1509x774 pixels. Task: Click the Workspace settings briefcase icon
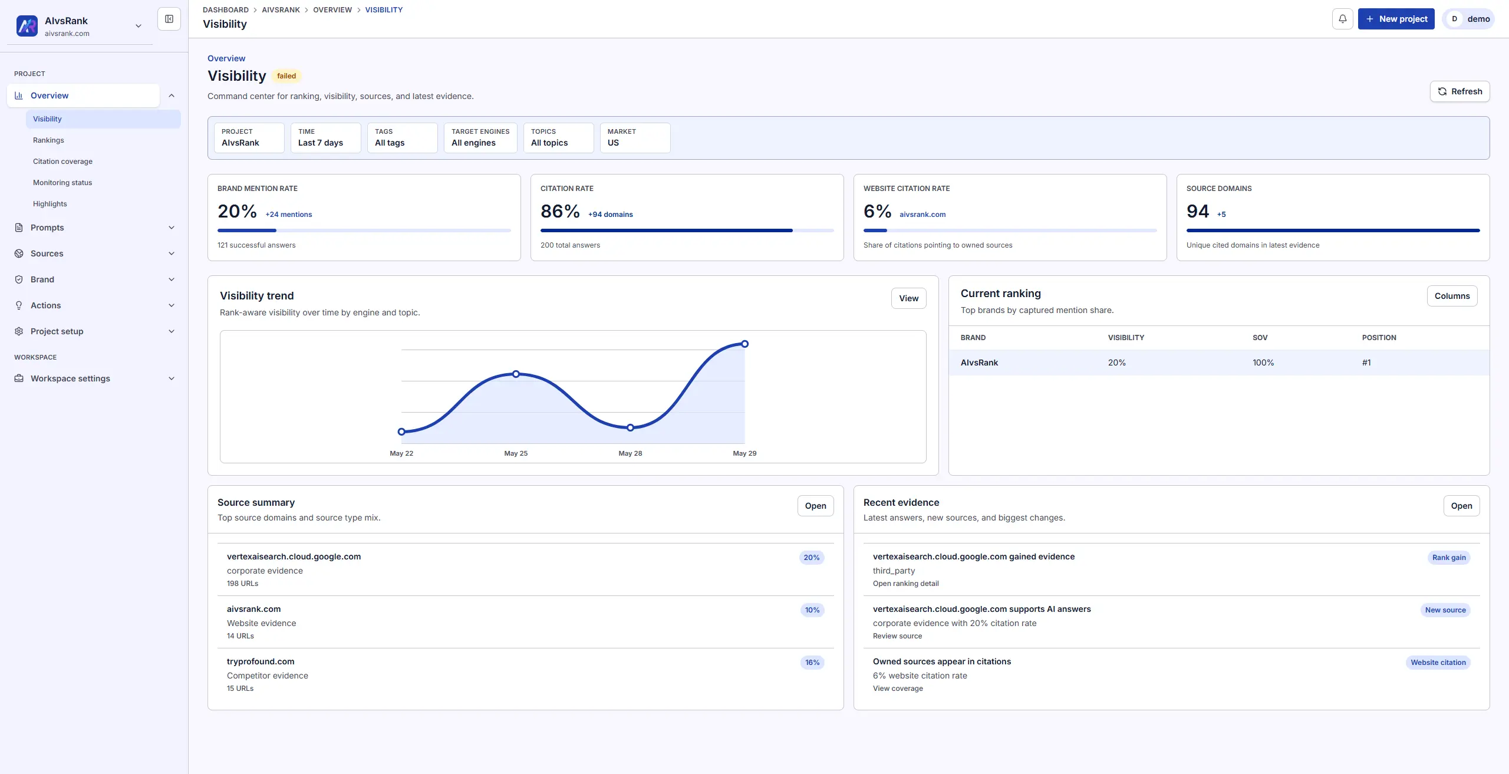point(19,378)
